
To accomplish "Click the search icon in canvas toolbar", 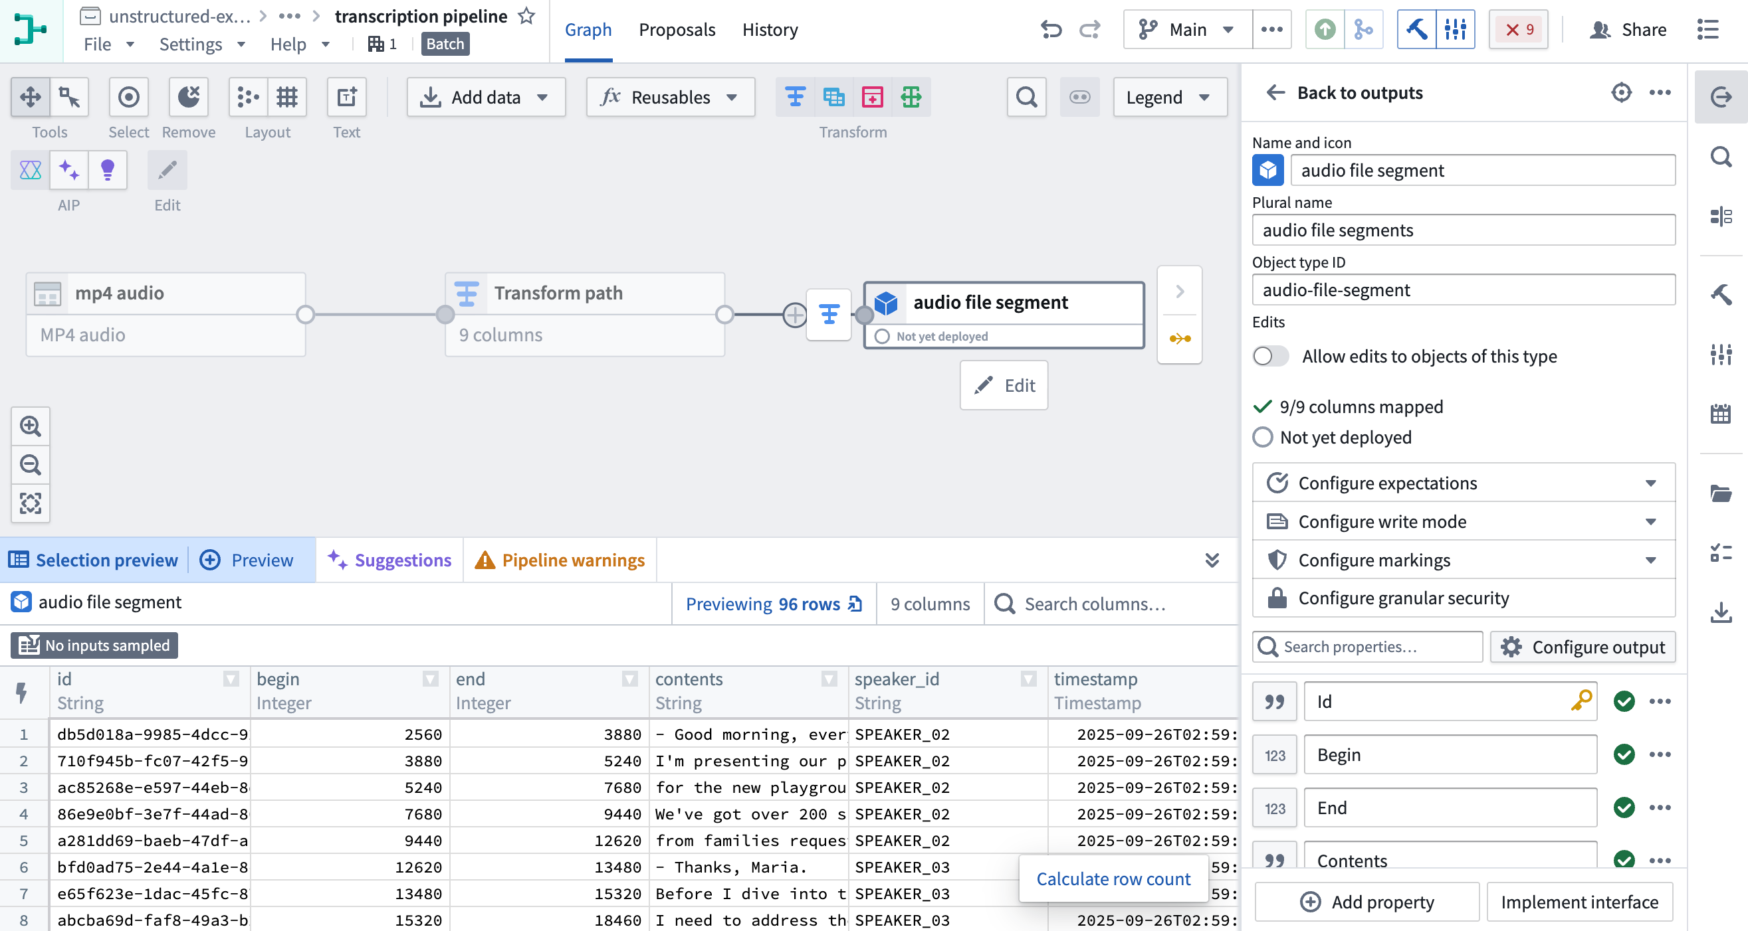I will click(x=1026, y=97).
